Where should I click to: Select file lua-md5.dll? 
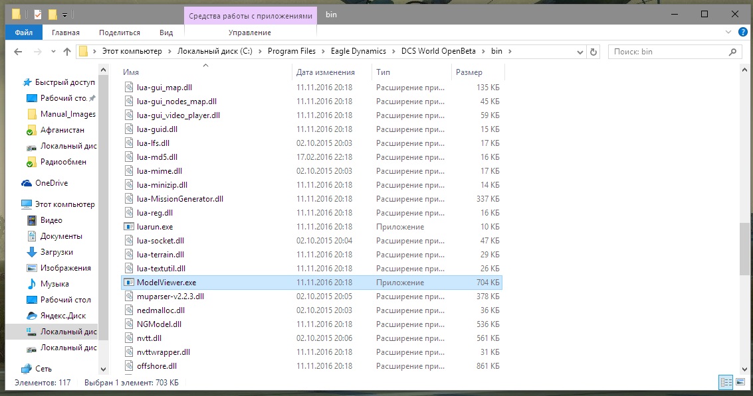click(157, 157)
